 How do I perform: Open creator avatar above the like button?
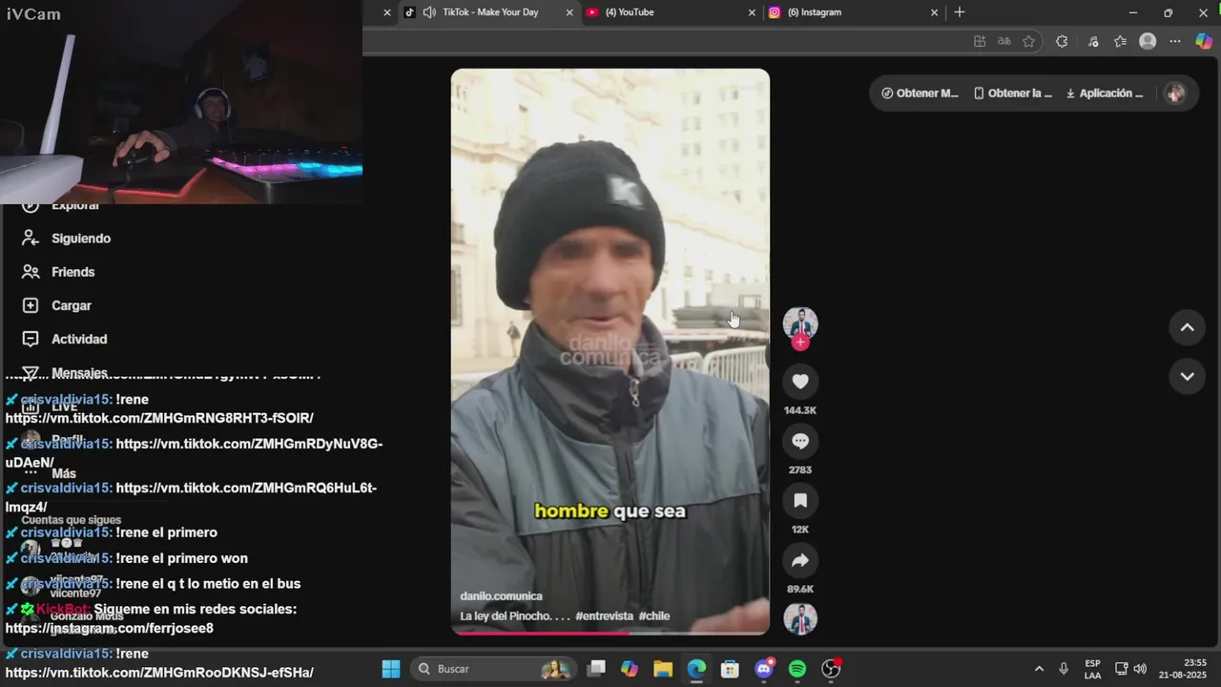[x=800, y=323]
